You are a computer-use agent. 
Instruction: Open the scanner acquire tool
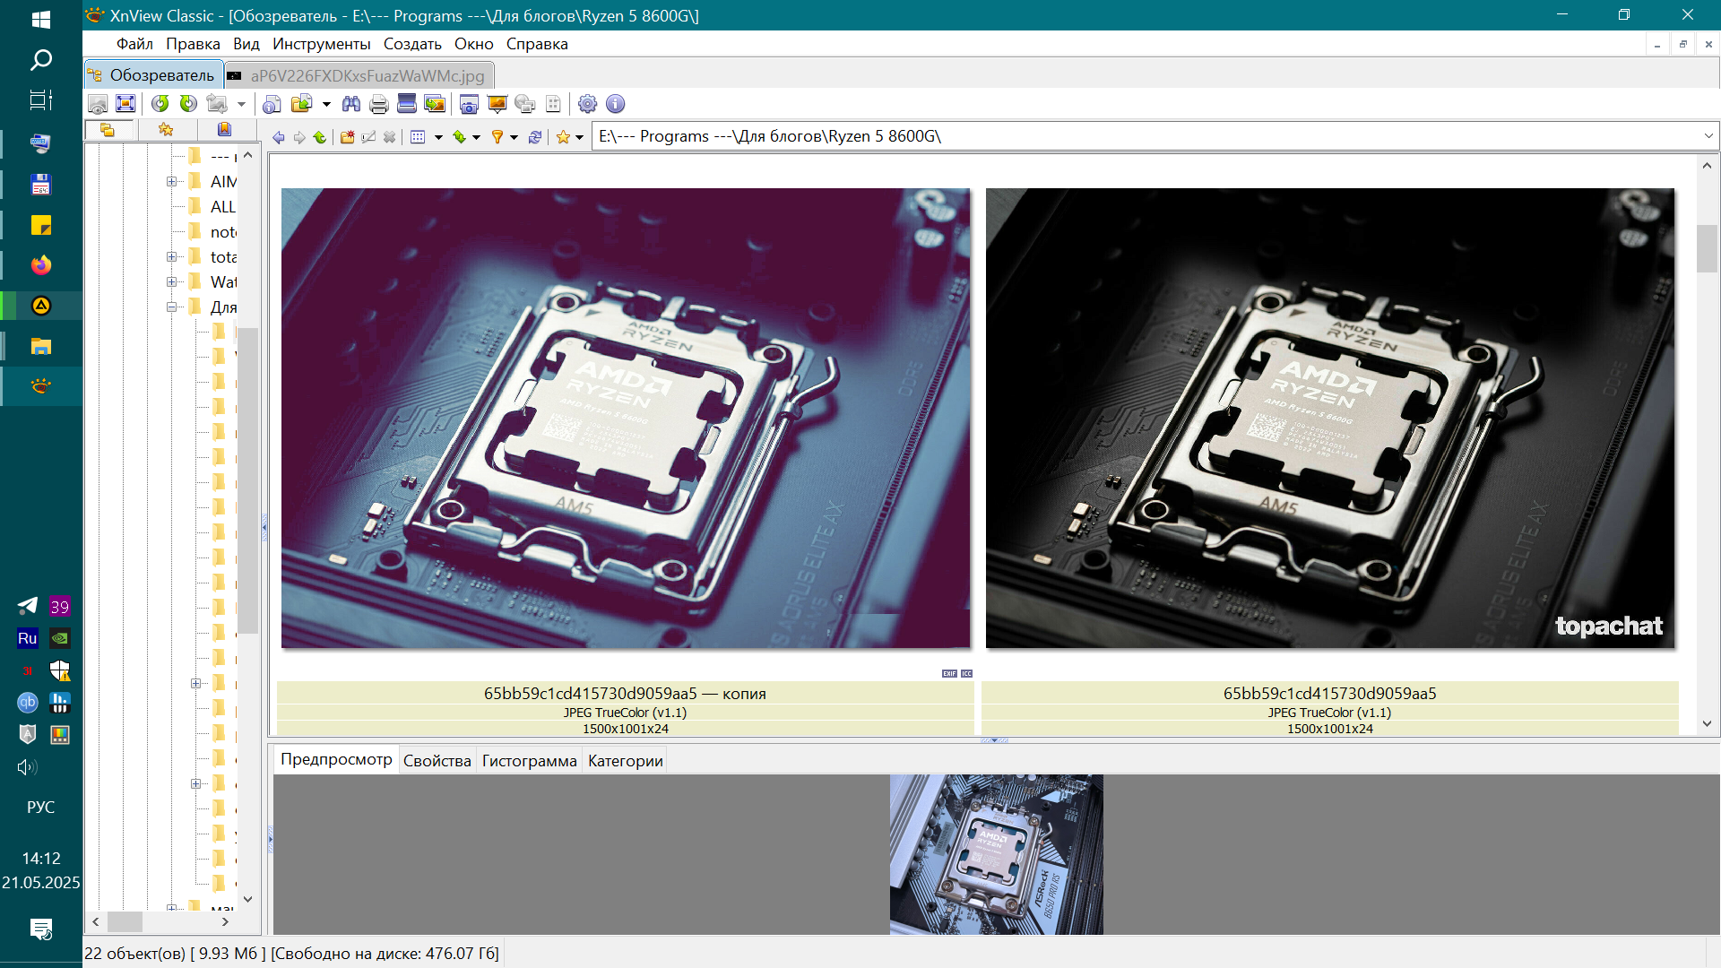pos(406,104)
